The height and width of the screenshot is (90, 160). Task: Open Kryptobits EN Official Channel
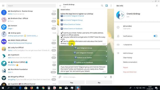[28, 84]
